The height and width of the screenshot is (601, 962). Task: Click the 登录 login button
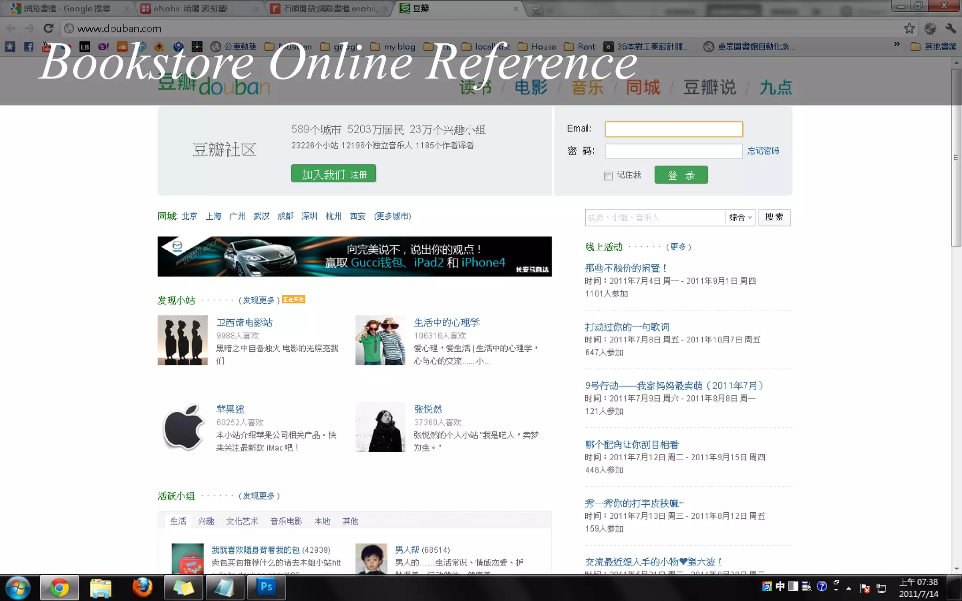(x=681, y=175)
